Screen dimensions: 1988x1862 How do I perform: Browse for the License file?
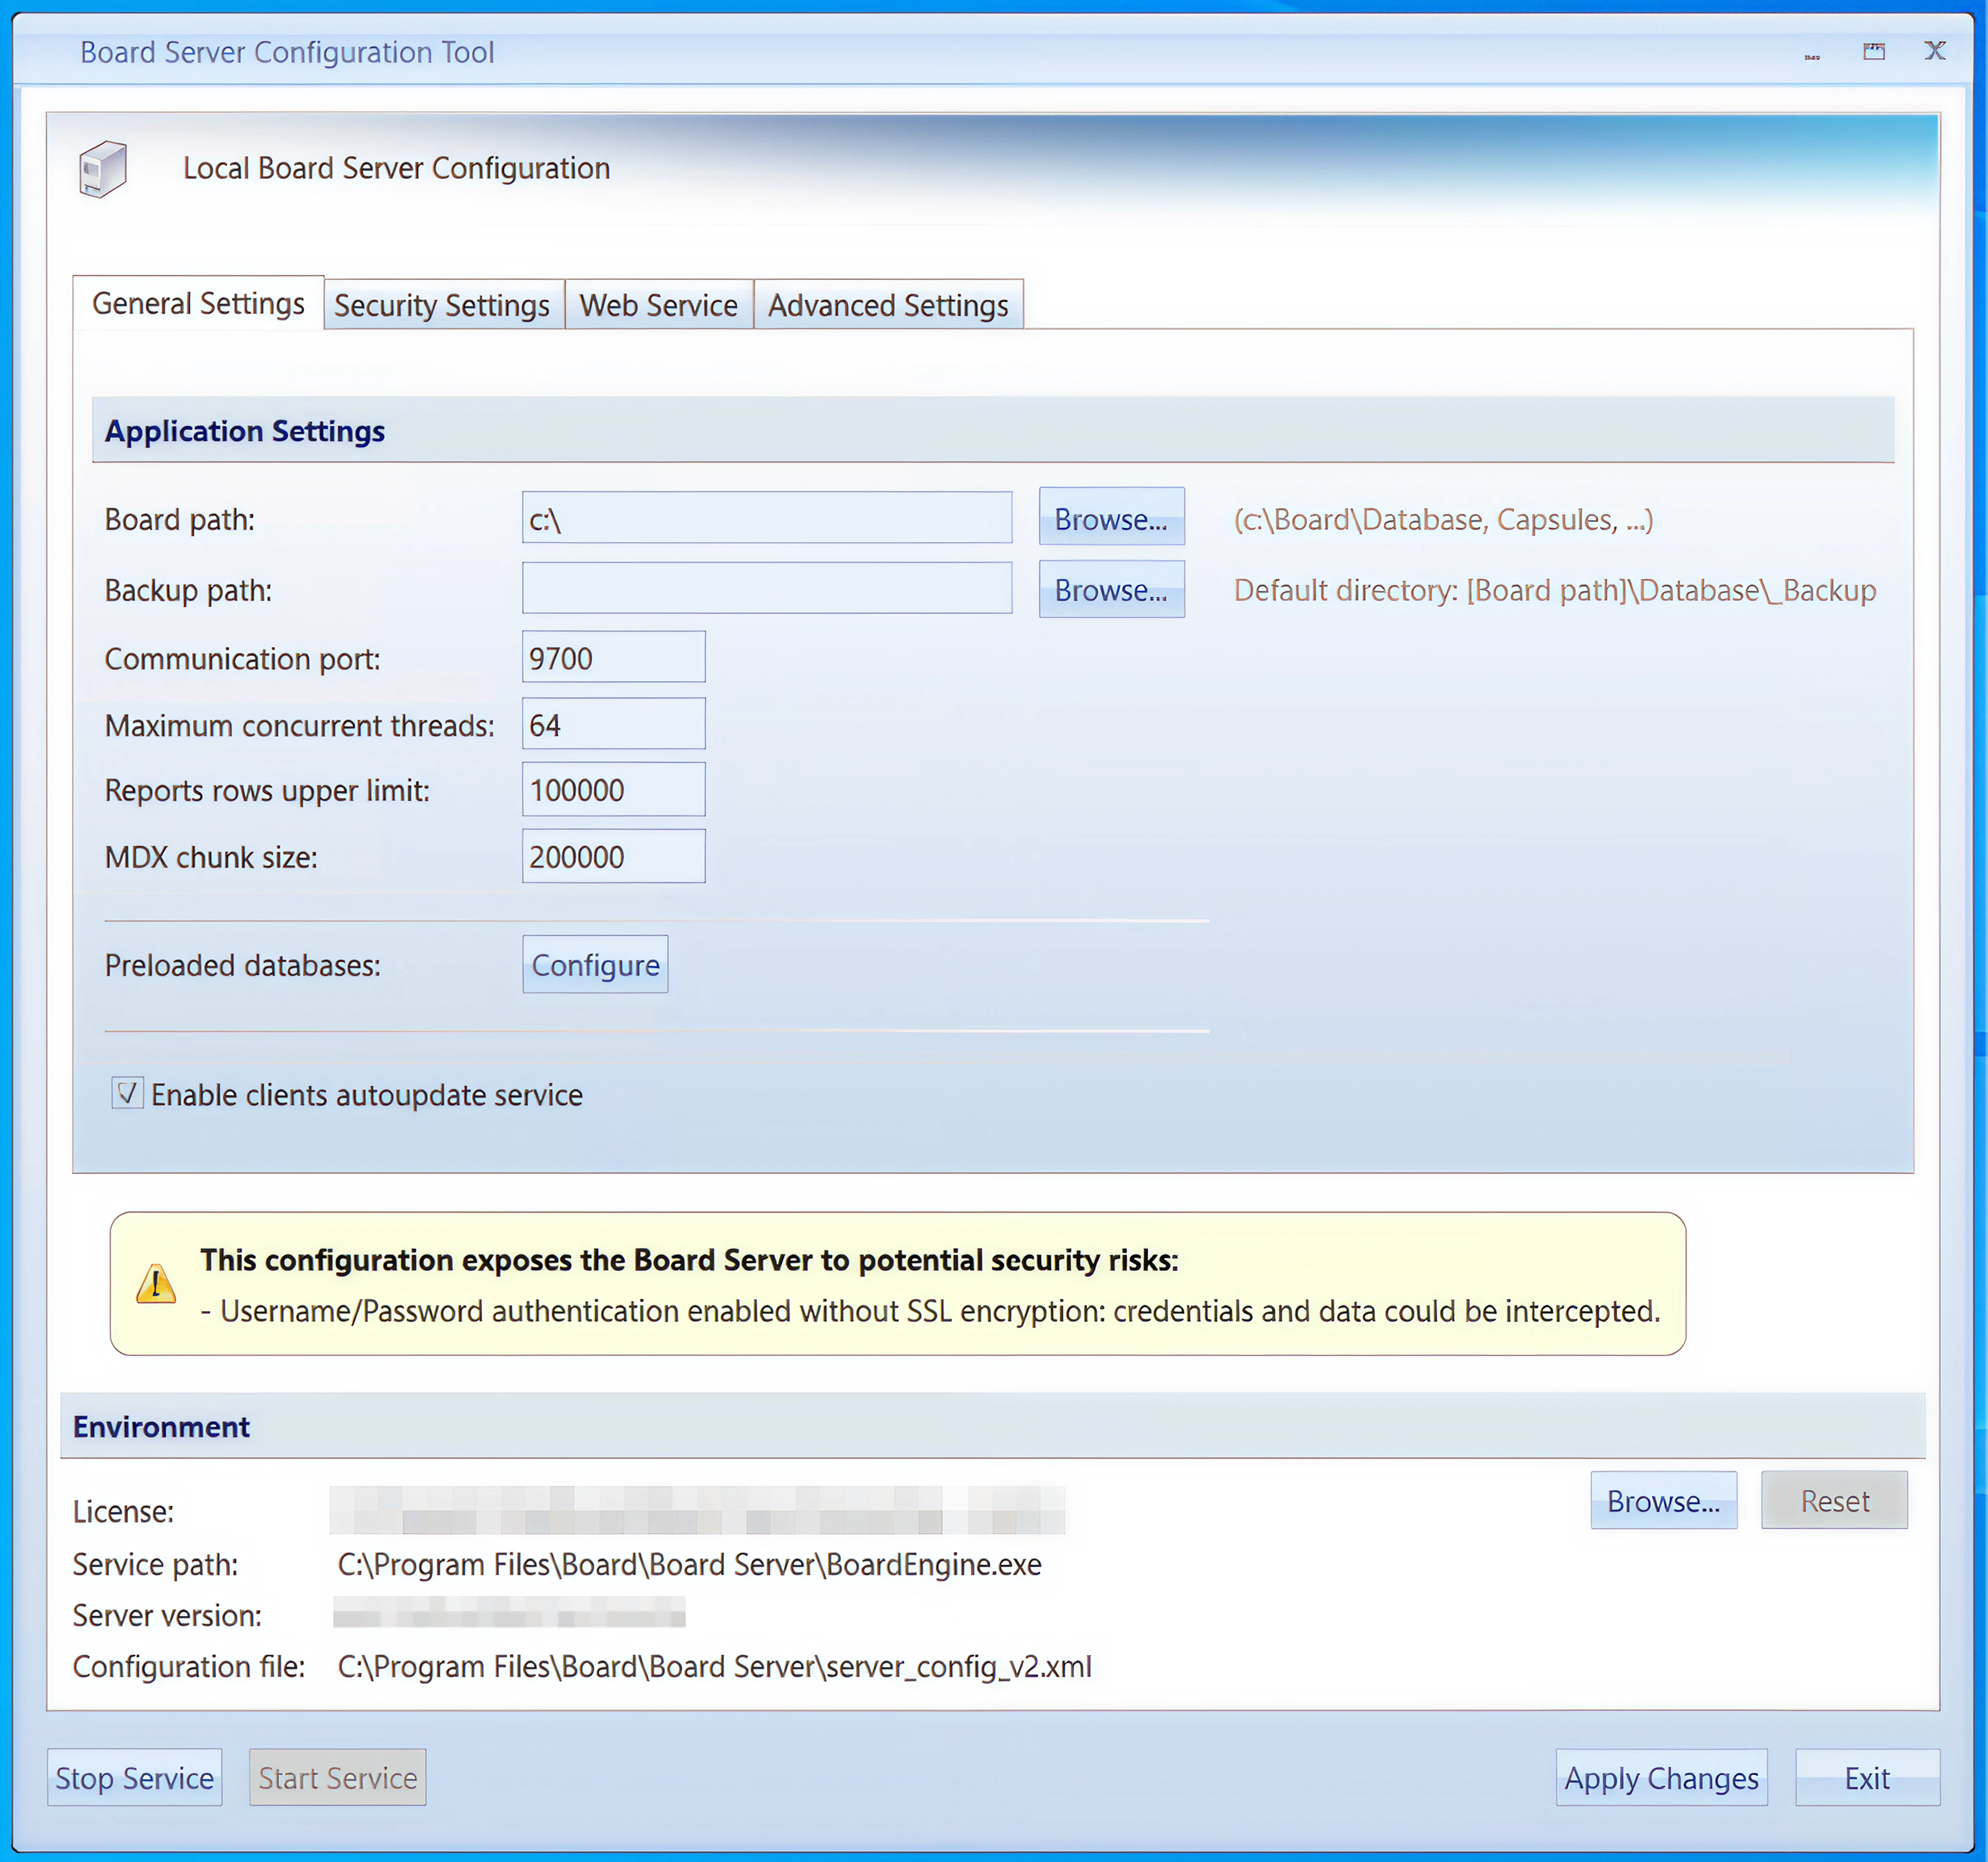coord(1664,1500)
